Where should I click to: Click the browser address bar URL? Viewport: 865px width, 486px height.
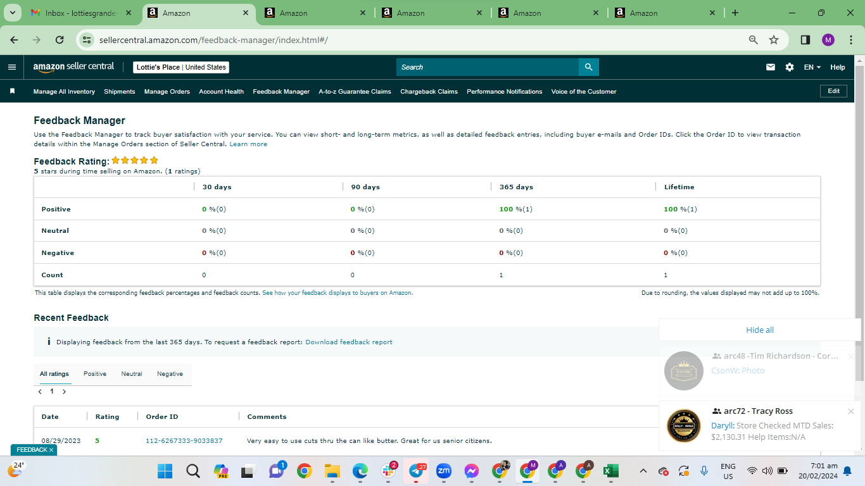[x=213, y=40]
